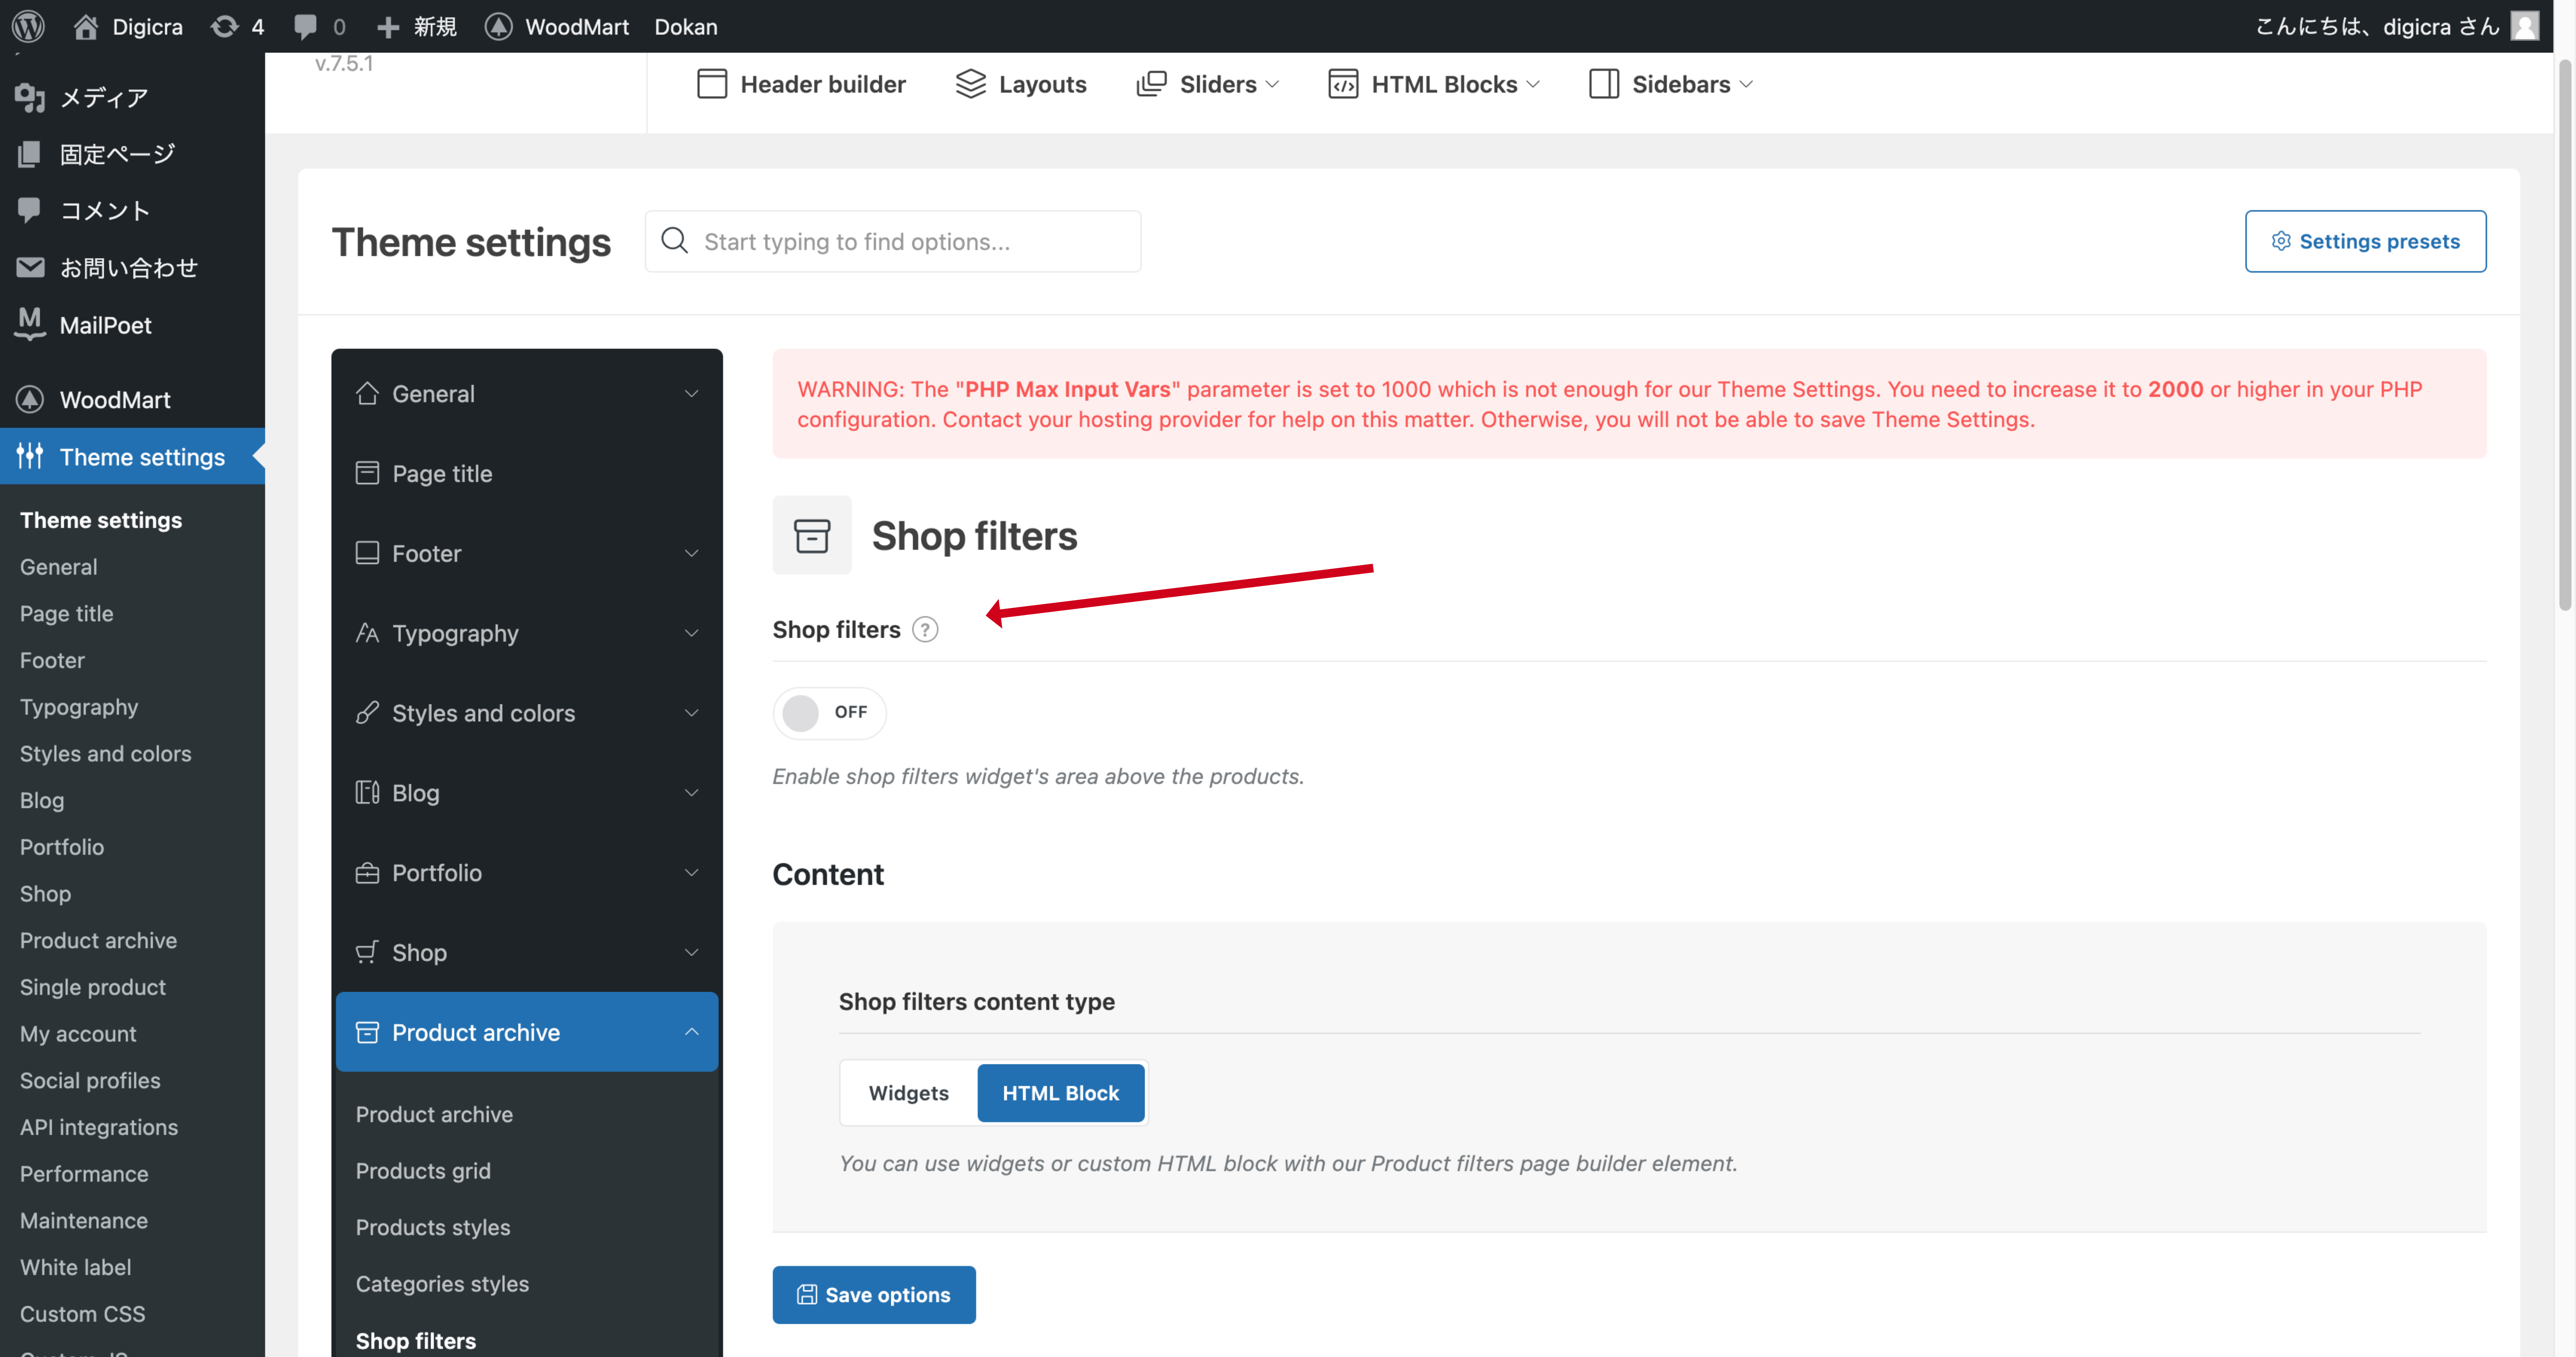Select the Widgets content type
This screenshot has height=1357, width=2576.
click(x=908, y=1093)
